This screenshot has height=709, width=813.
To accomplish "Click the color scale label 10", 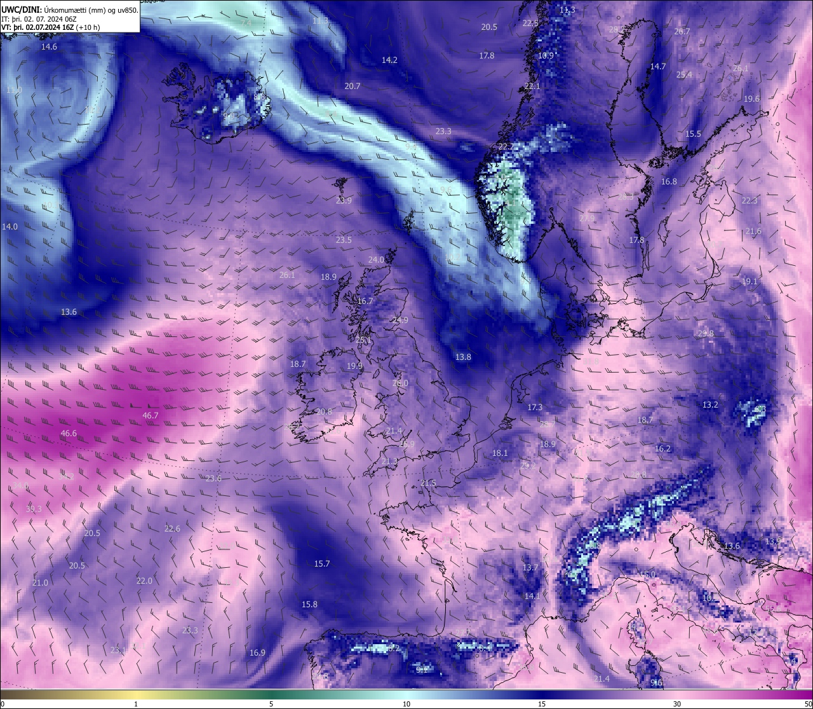I will tap(406, 704).
